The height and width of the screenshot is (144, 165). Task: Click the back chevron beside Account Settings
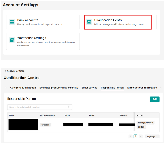(5, 71)
